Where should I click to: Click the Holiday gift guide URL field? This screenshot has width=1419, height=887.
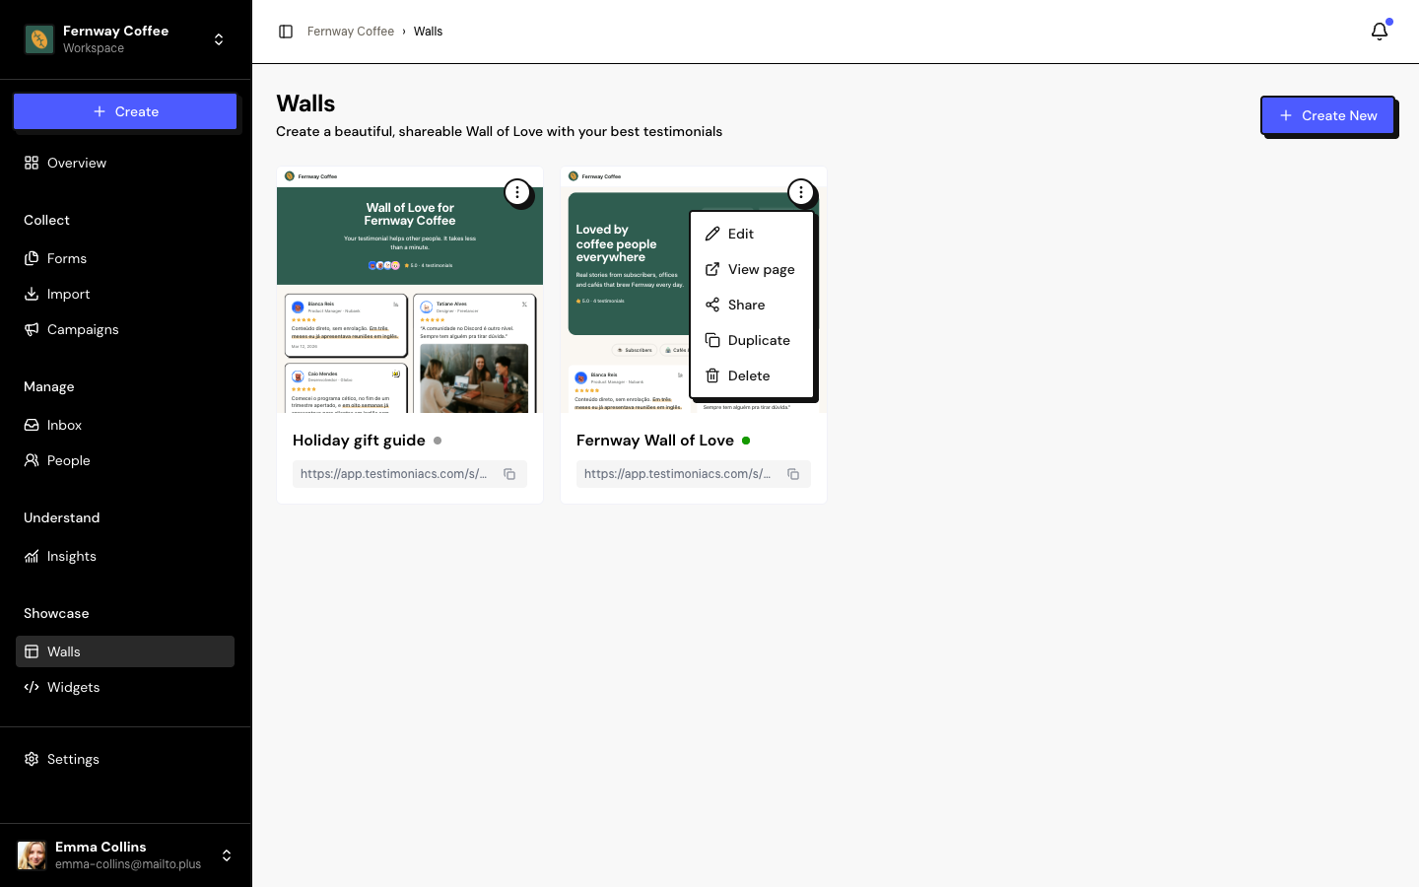(x=410, y=474)
